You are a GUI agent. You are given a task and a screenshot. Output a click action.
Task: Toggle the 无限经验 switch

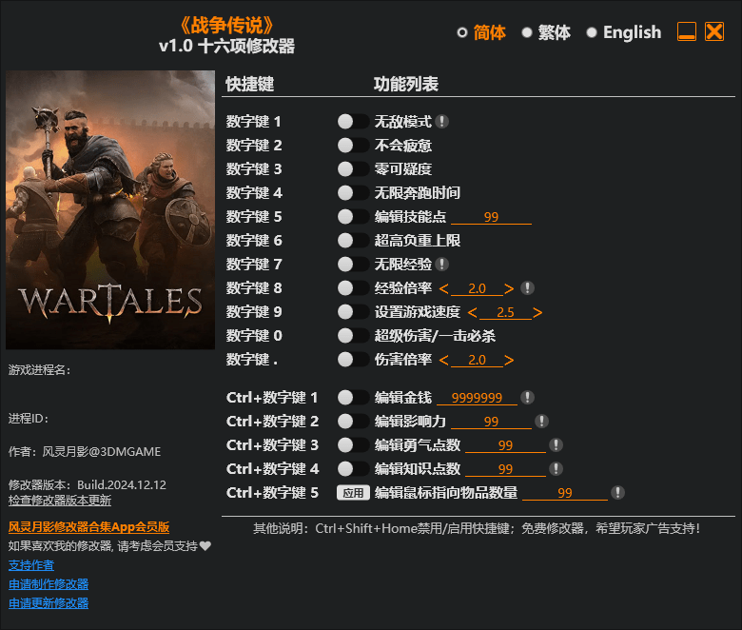coord(353,265)
